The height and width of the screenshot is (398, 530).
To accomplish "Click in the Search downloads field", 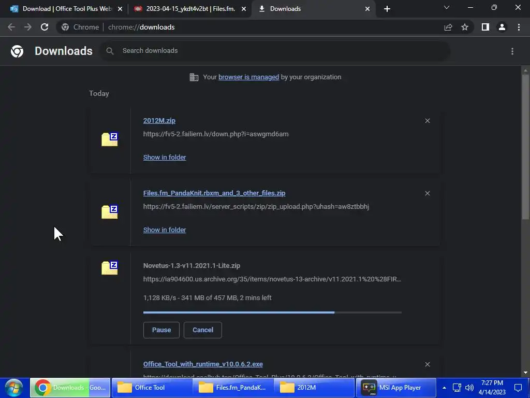I will click(274, 51).
